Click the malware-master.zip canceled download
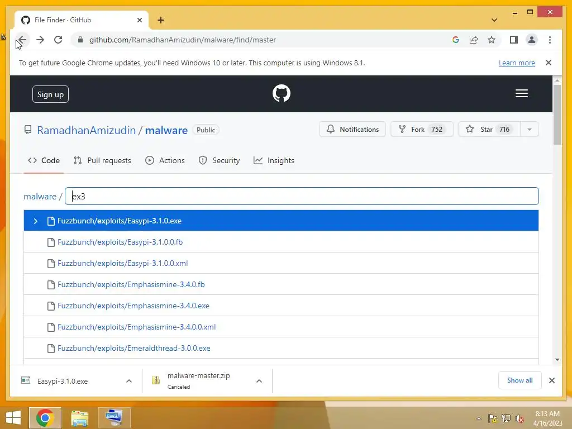This screenshot has width=572, height=429. (198, 380)
